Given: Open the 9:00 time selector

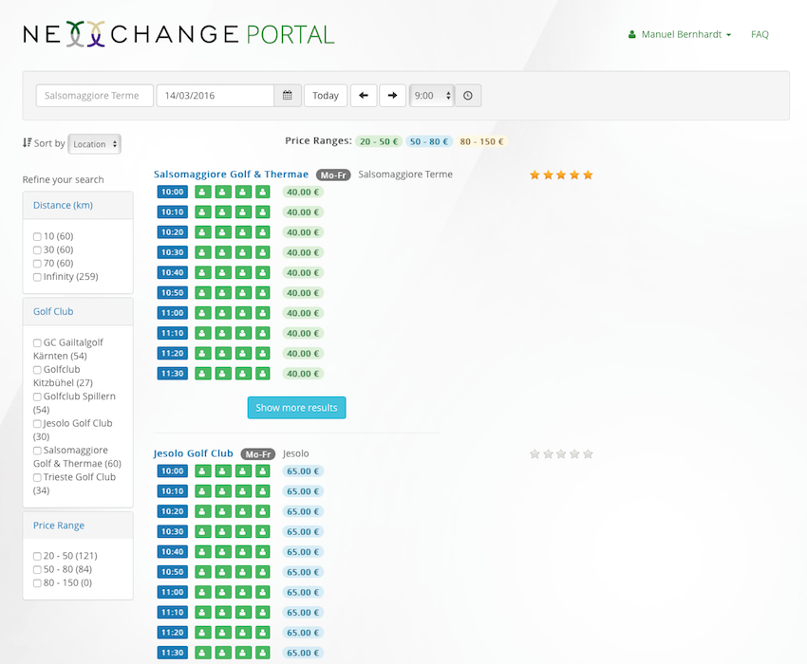Looking at the screenshot, I should tap(432, 96).
